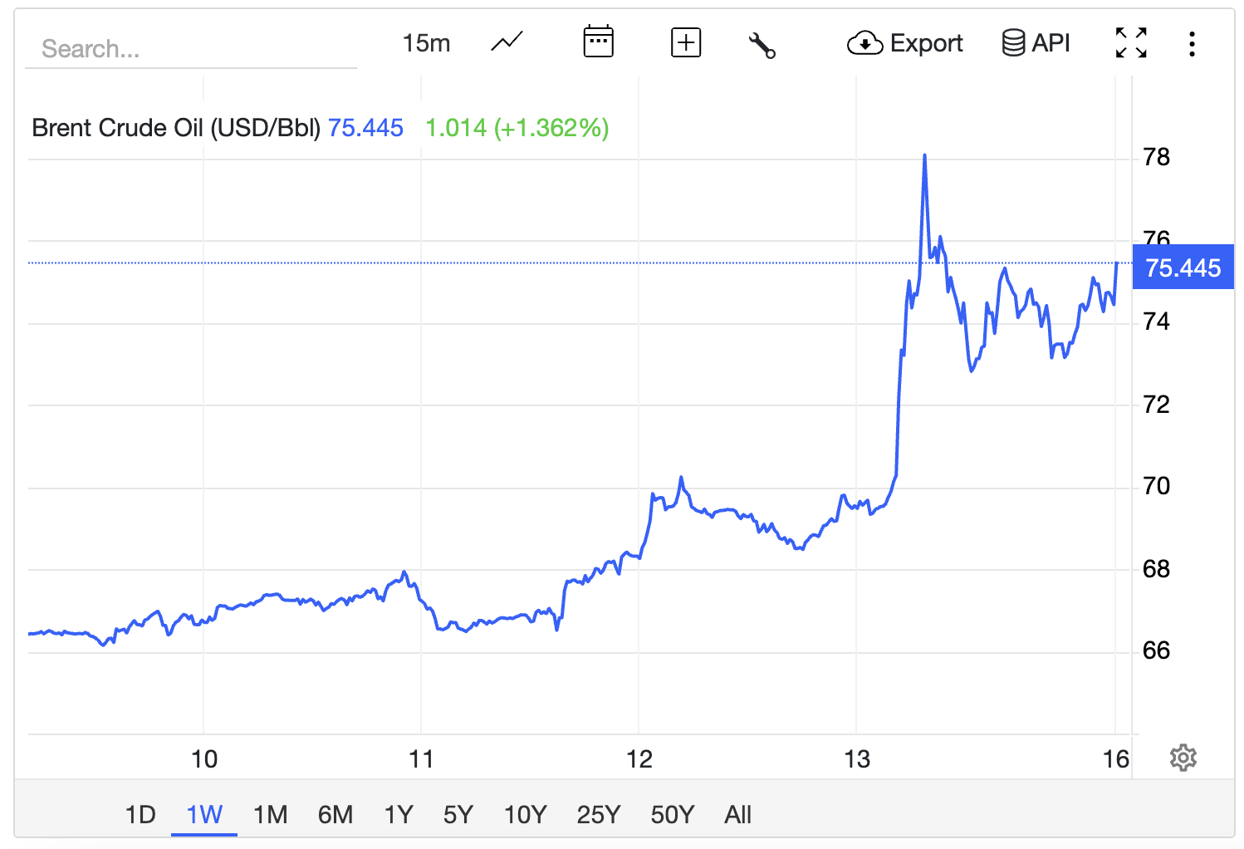The width and height of the screenshot is (1244, 849).
Task: Click the y-axis label 70
Action: (x=1156, y=486)
